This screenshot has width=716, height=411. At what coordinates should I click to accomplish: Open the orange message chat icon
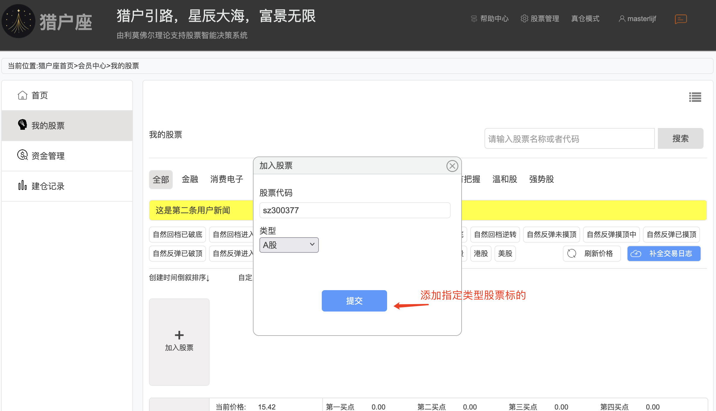[681, 19]
